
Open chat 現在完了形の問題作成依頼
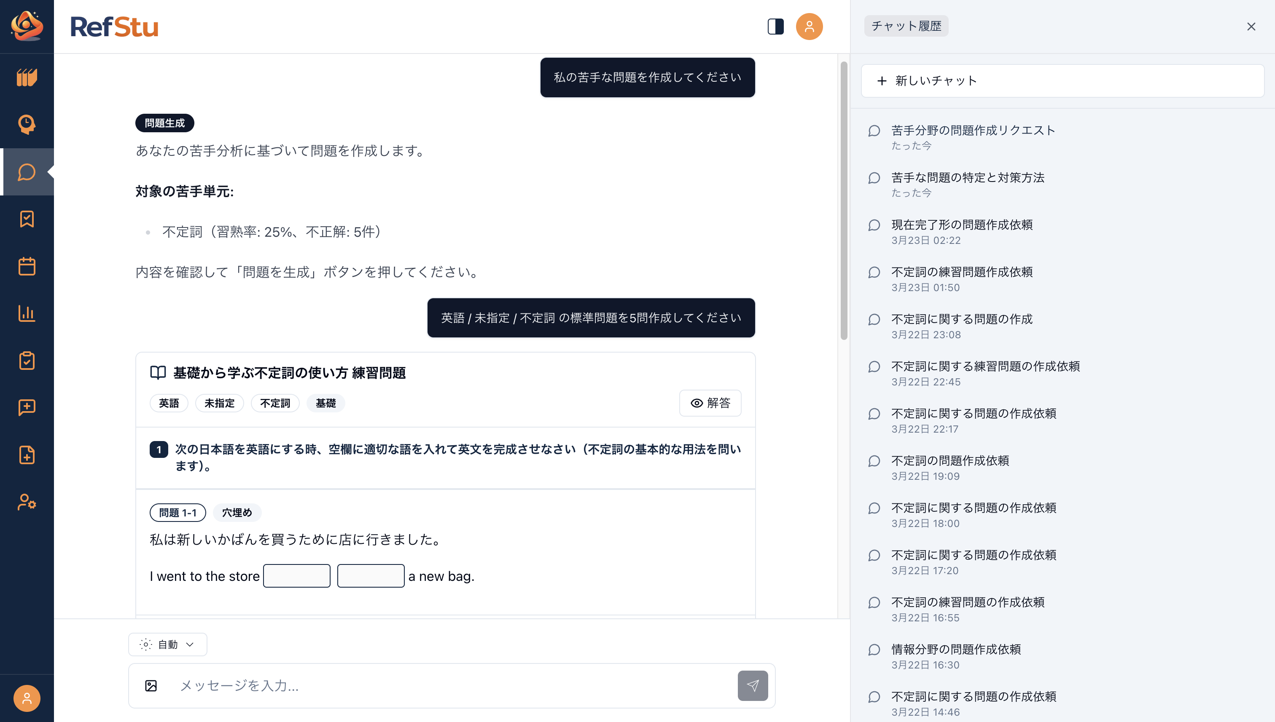1062,232
